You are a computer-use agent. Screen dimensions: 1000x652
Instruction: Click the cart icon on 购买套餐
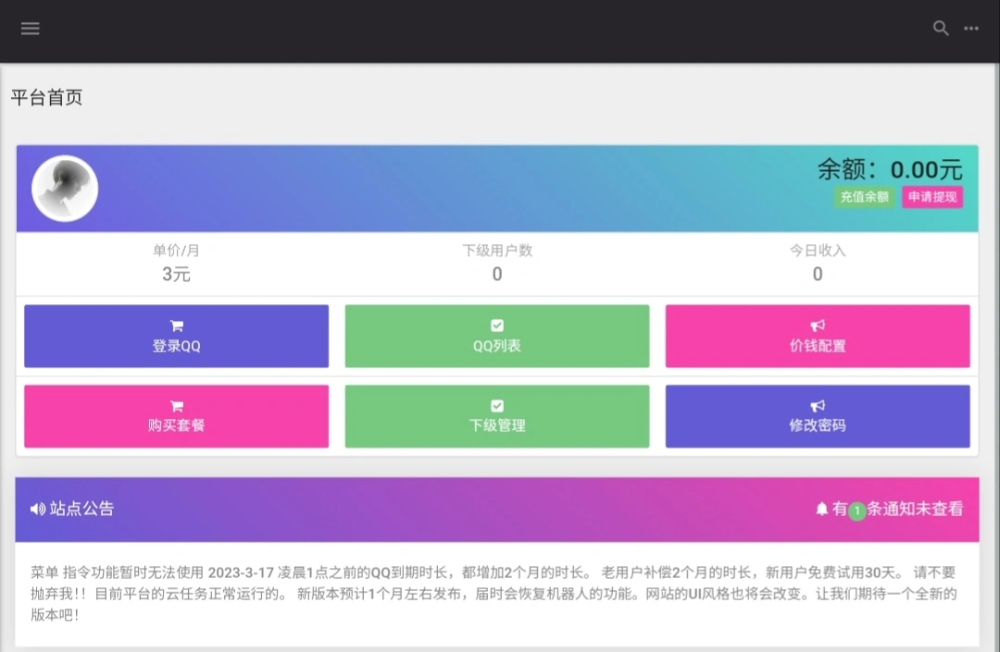(x=176, y=405)
